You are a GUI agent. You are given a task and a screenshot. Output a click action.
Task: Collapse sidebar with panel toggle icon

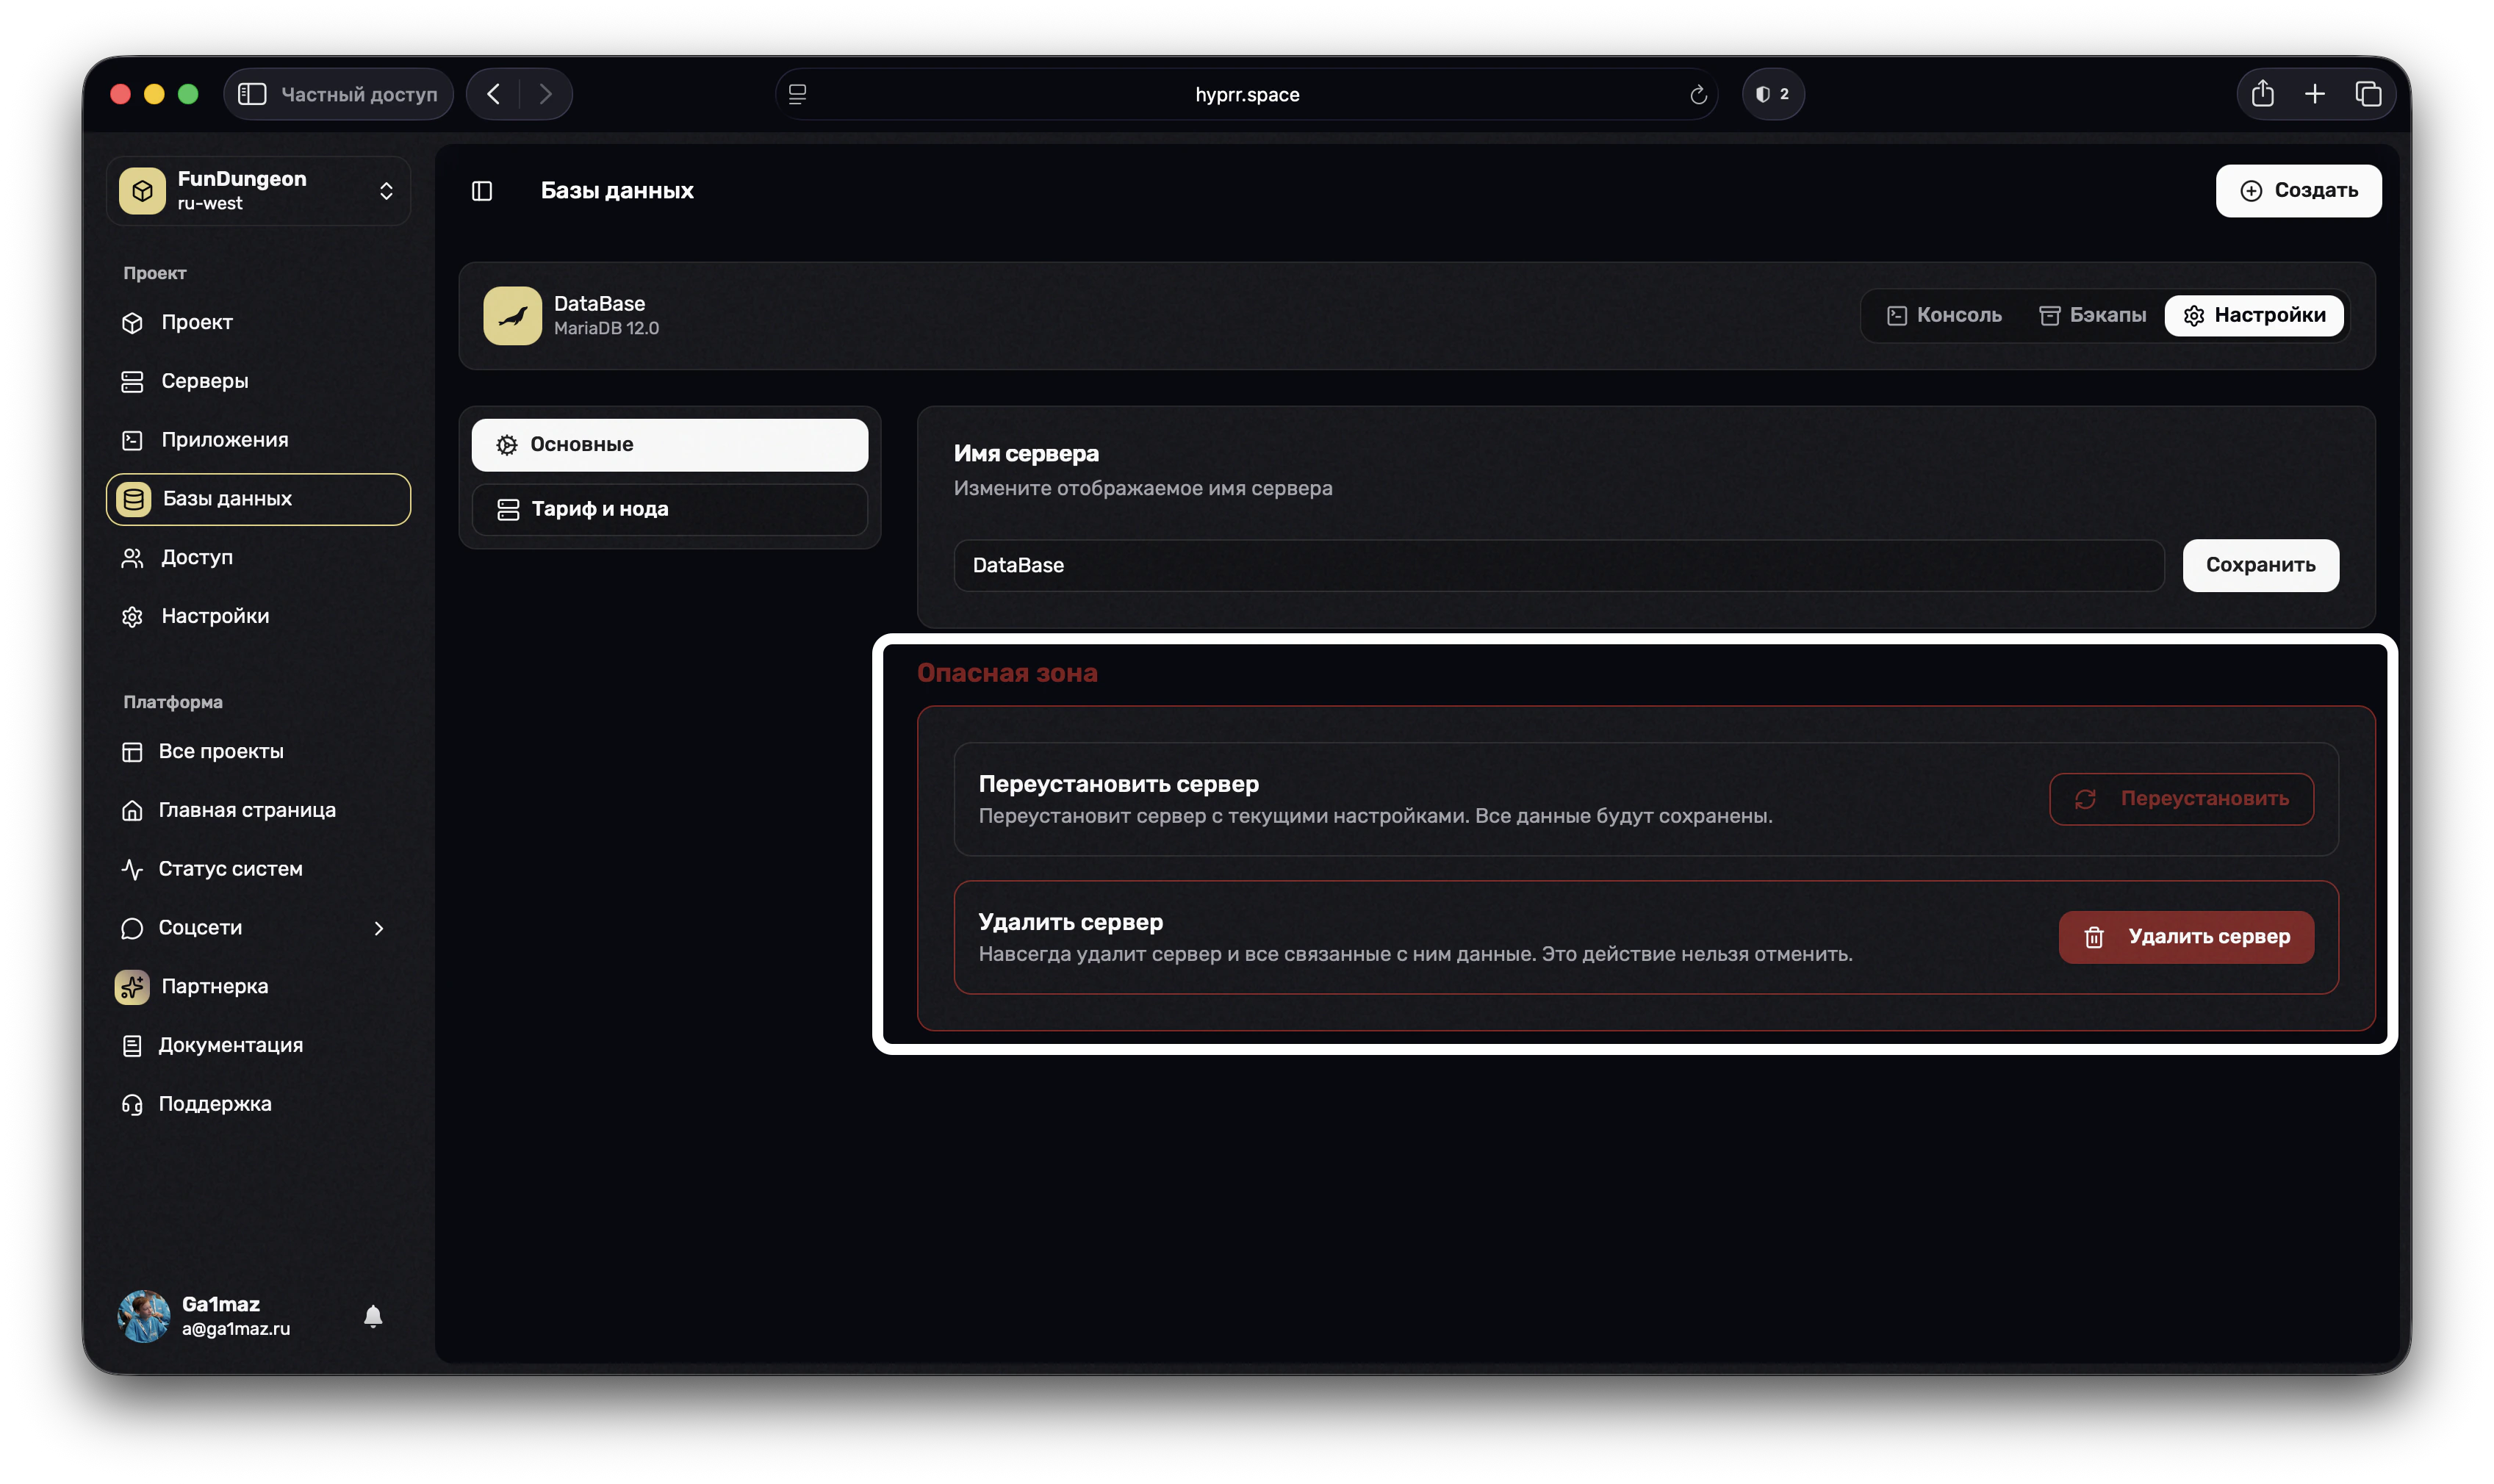[482, 191]
